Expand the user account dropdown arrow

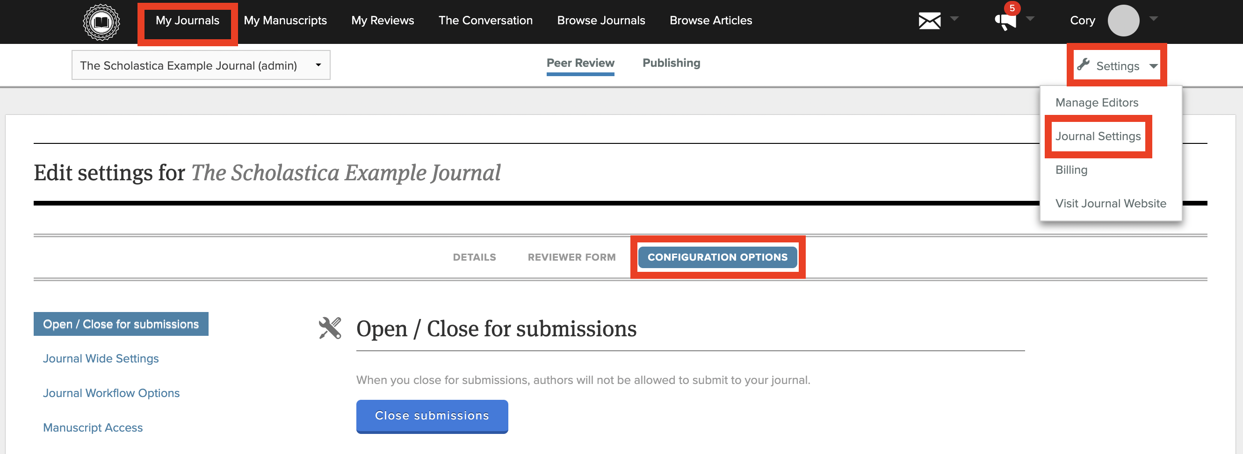pyautogui.click(x=1153, y=19)
